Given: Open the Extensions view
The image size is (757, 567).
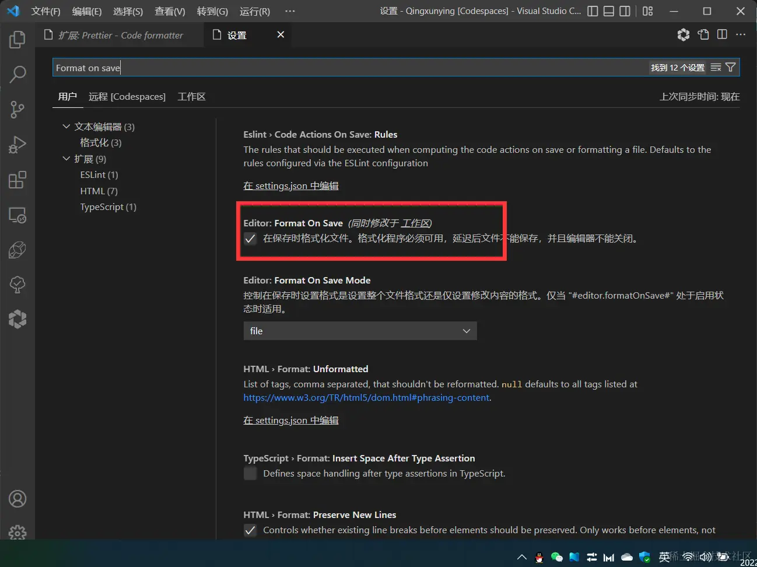Looking at the screenshot, I should coord(17,180).
